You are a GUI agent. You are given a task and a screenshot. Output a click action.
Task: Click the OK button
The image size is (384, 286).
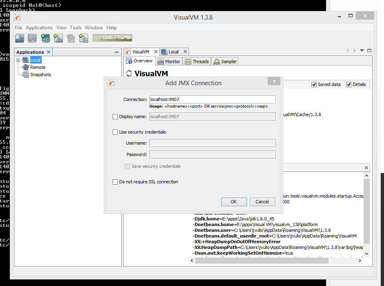tap(233, 202)
